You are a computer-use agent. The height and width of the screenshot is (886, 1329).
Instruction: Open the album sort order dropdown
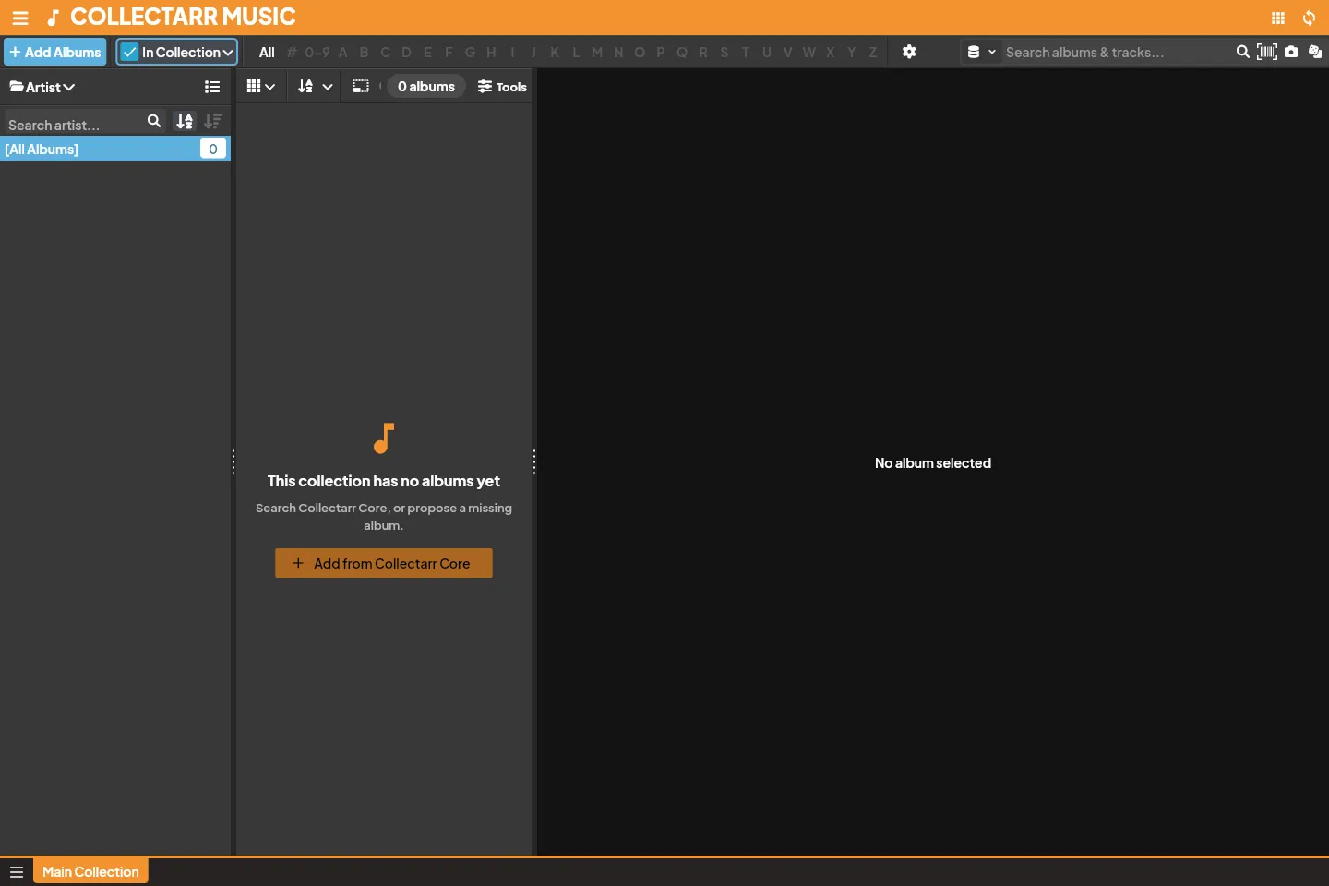tap(315, 86)
